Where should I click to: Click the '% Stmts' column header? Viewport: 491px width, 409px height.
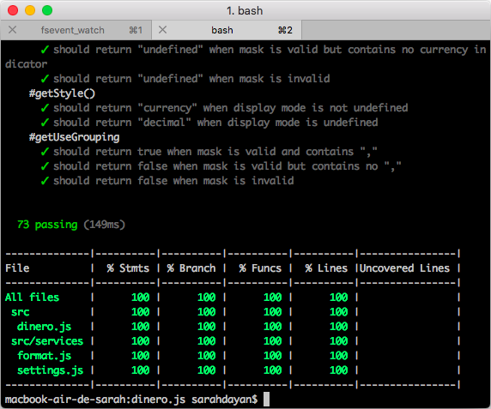tap(128, 268)
